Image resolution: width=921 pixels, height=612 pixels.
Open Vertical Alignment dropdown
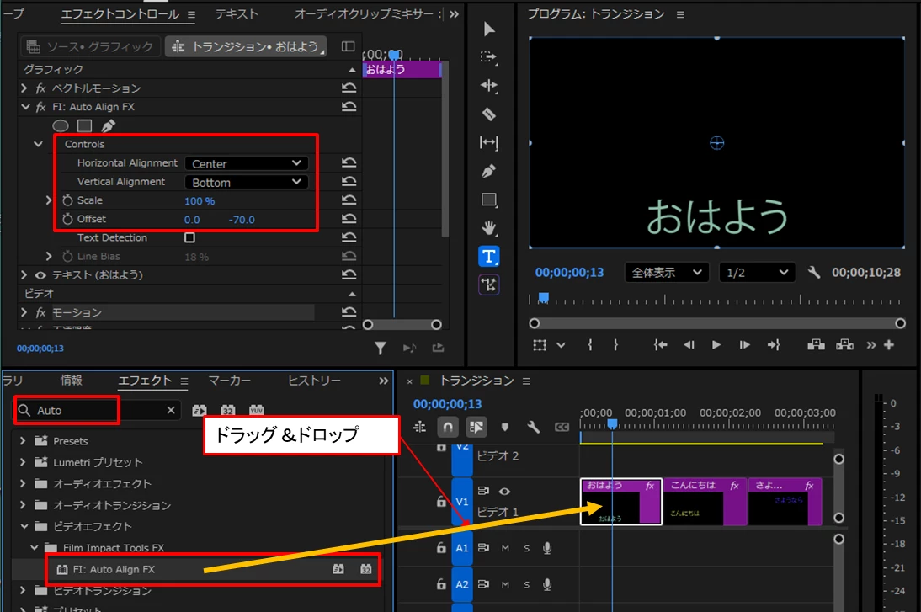(246, 182)
